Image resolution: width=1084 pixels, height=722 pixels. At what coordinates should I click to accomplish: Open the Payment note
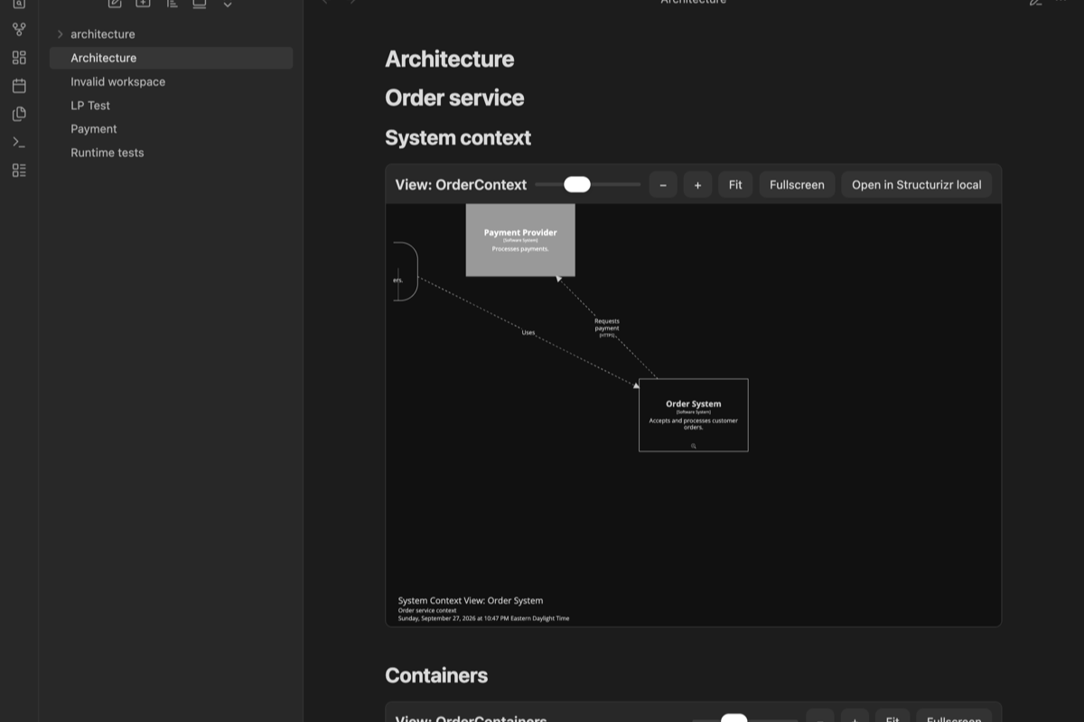coord(171,129)
